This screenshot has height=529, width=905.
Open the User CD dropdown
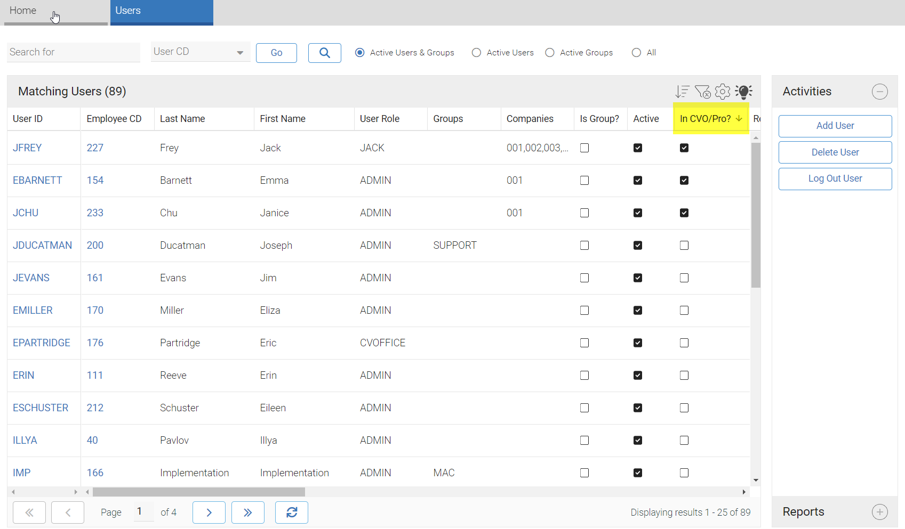point(201,52)
